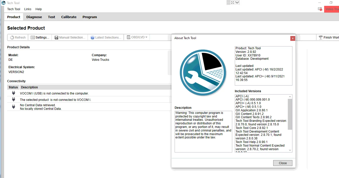
Task: Click 'APCI+ (-A) 0.5.1.0' list entry
Action: click(248, 103)
